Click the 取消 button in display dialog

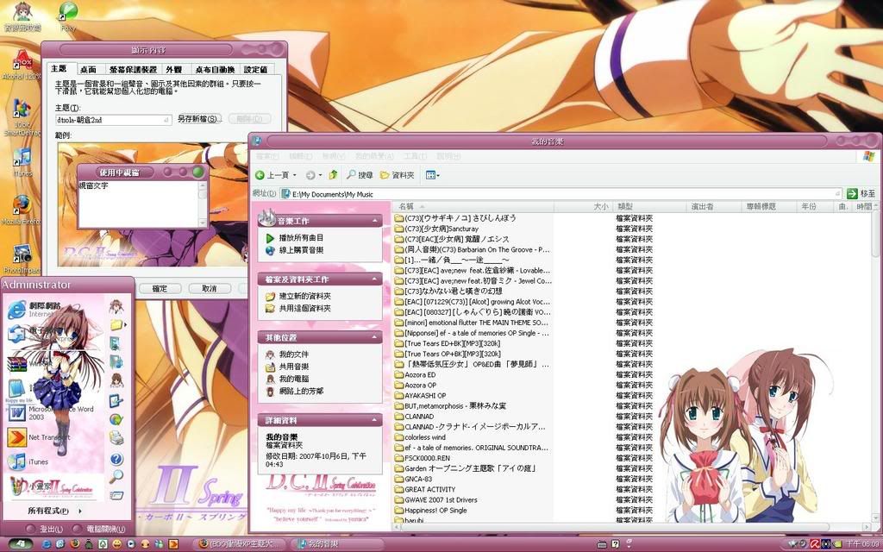coord(210,288)
